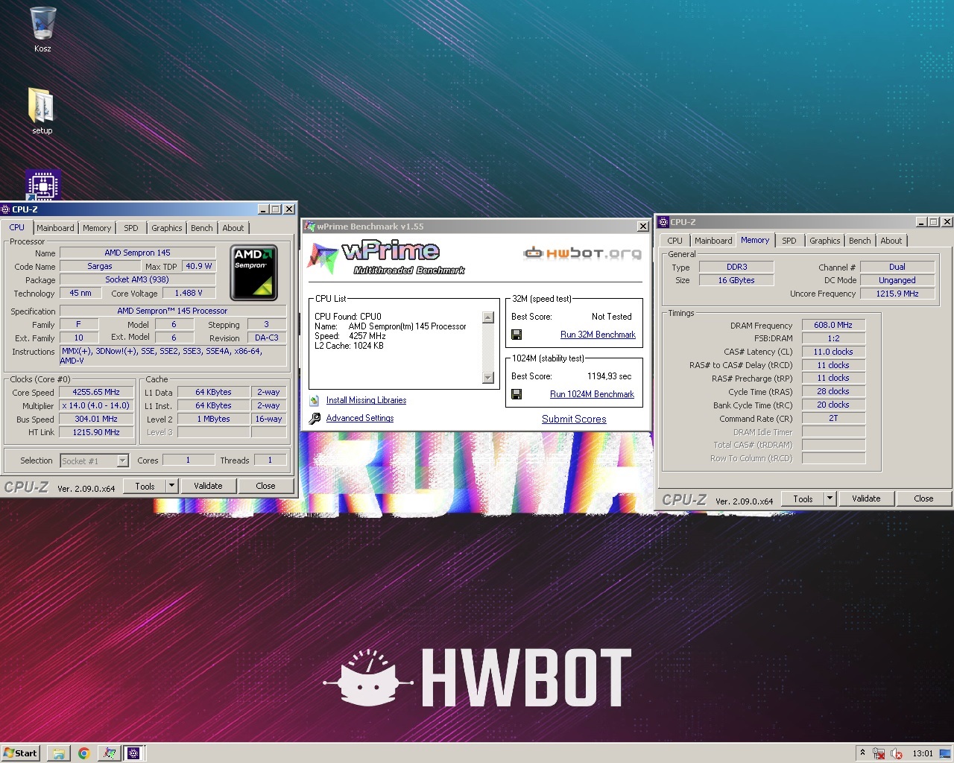Click Submit Scores link
Viewport: 954px width, 763px height.
click(574, 419)
